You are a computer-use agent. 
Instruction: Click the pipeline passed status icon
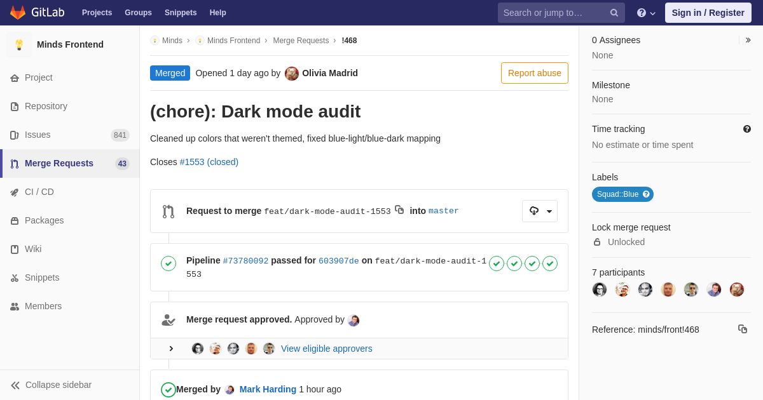(168, 263)
